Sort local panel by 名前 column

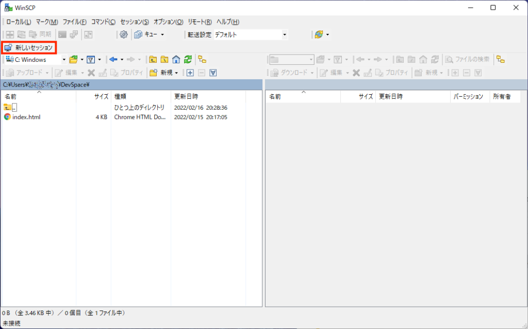[x=39, y=97]
